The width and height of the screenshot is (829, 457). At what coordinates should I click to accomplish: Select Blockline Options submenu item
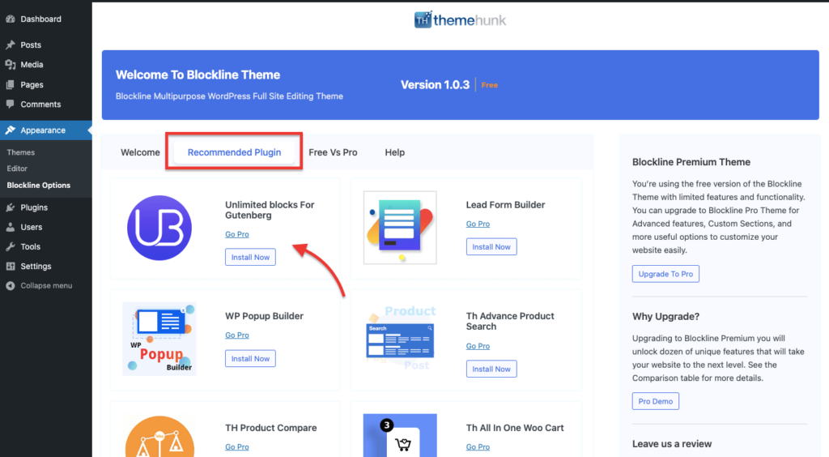[39, 185]
